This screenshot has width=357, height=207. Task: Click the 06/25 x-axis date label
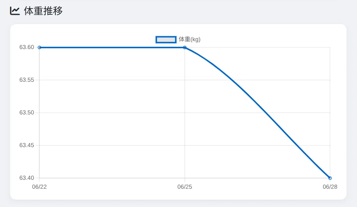coord(185,187)
